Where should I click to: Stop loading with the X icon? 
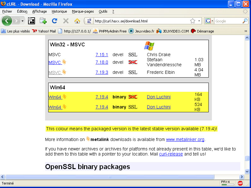[x=66, y=21]
